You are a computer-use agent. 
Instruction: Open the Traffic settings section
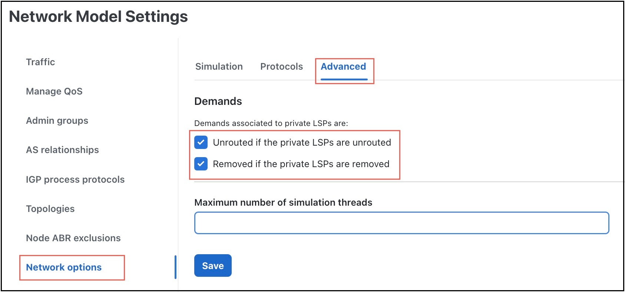point(40,62)
